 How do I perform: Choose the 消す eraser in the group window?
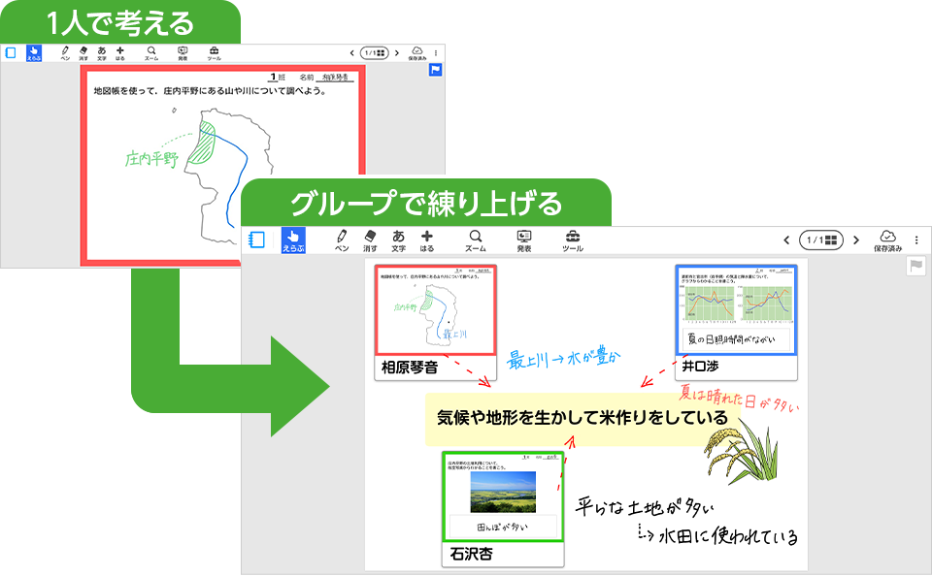click(369, 240)
